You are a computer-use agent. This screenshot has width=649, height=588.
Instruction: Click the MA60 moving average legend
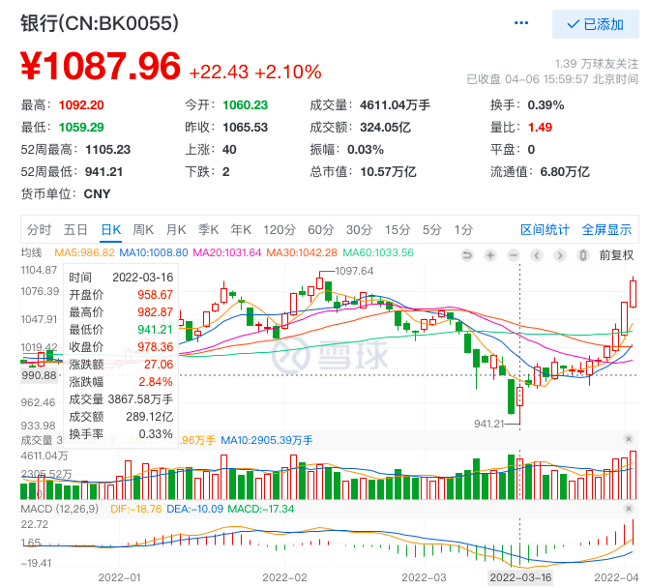tap(380, 252)
